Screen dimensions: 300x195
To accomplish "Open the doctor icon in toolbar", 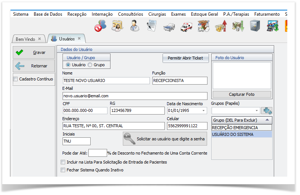I will [x=134, y=25].
